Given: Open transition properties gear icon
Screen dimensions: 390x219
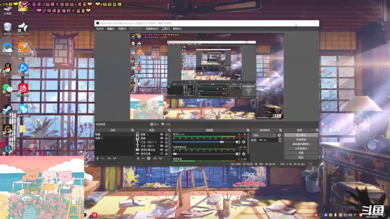Looking at the screenshot, I should (279, 135).
